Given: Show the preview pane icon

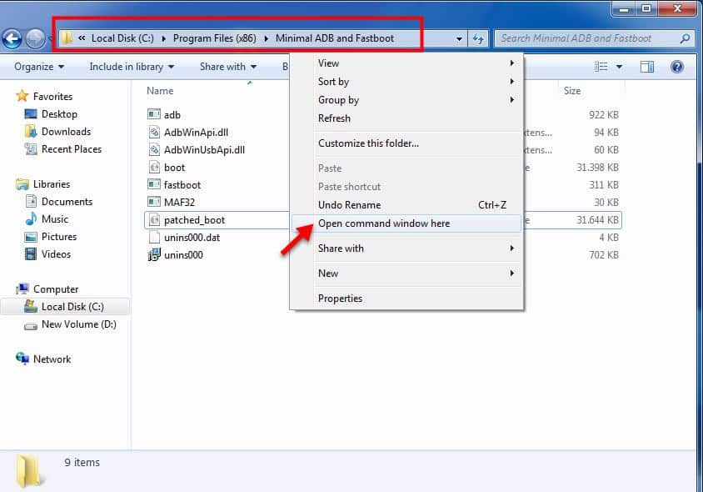Looking at the screenshot, I should coord(646,67).
